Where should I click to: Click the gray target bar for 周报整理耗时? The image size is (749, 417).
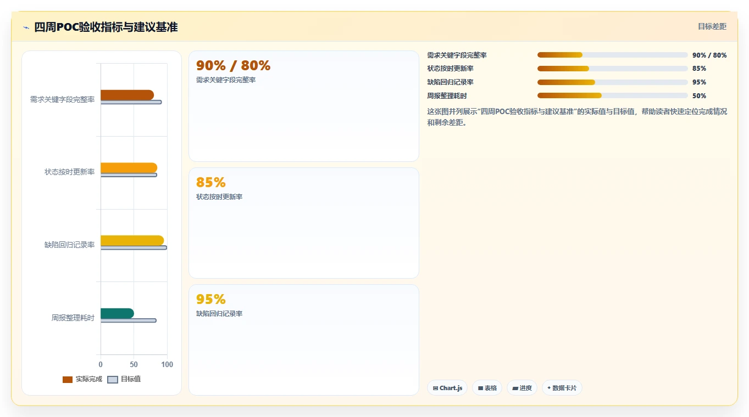tap(129, 320)
